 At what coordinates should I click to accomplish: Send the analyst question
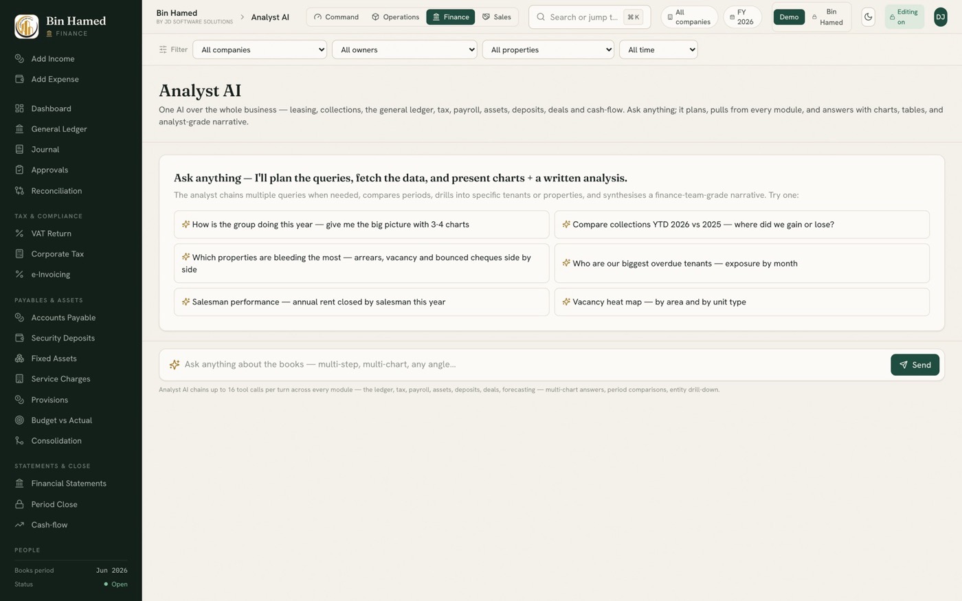(915, 365)
